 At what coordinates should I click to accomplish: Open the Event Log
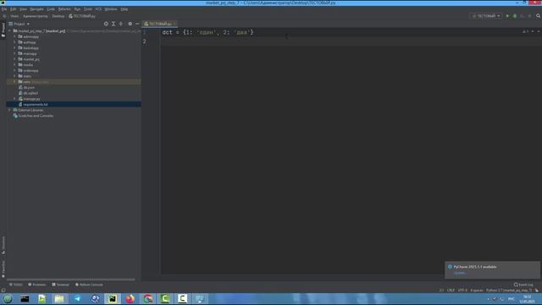pos(523,285)
